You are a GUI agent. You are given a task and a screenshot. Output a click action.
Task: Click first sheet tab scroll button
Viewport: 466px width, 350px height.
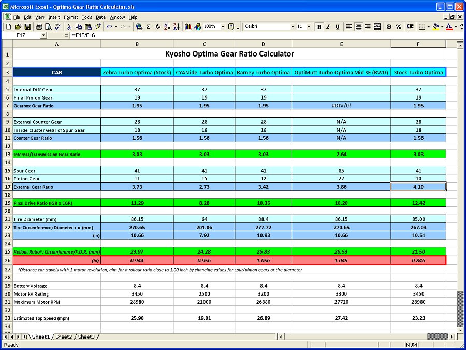click(x=5, y=337)
